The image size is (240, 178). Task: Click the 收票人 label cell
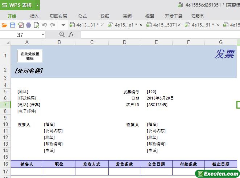(24, 125)
